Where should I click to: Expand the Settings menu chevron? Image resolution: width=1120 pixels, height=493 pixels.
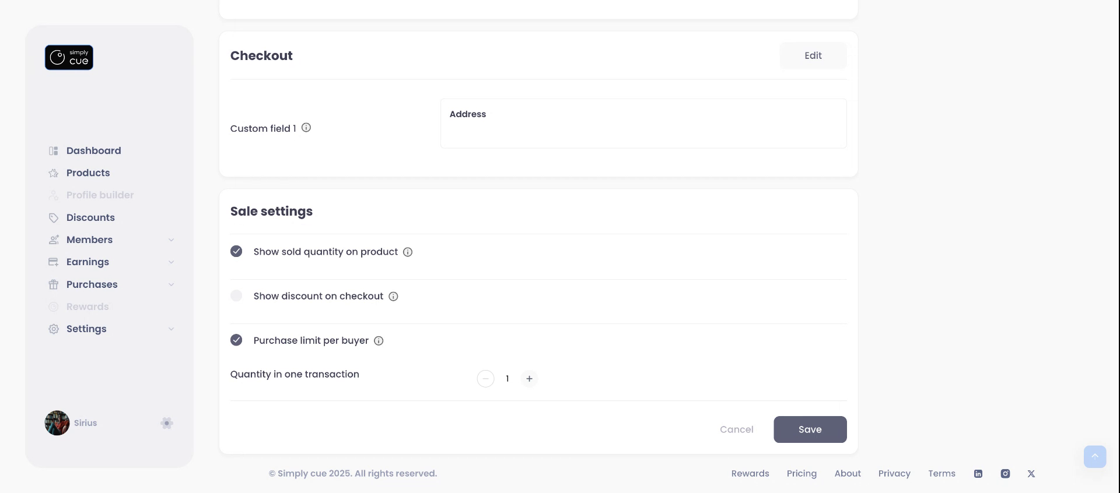tap(171, 329)
